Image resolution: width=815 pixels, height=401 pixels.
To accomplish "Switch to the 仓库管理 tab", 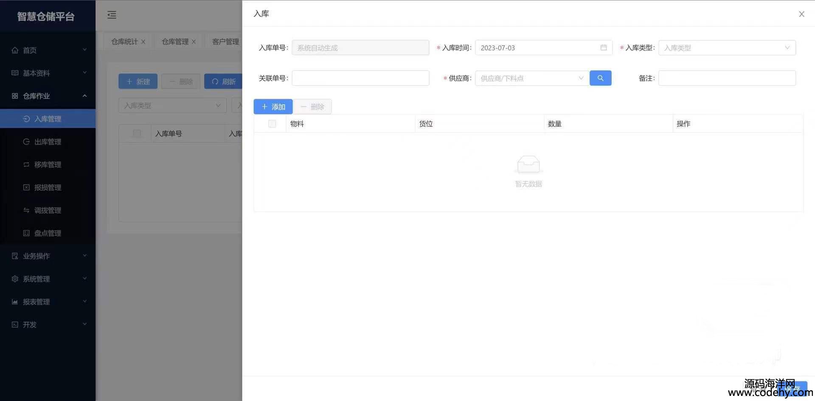I will pyautogui.click(x=175, y=42).
